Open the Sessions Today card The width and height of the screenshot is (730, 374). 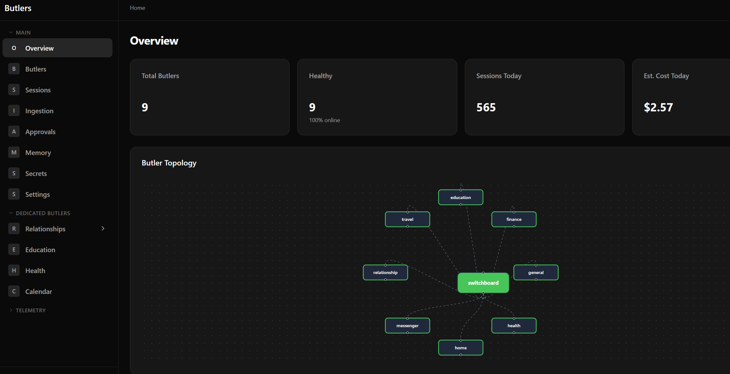(544, 97)
